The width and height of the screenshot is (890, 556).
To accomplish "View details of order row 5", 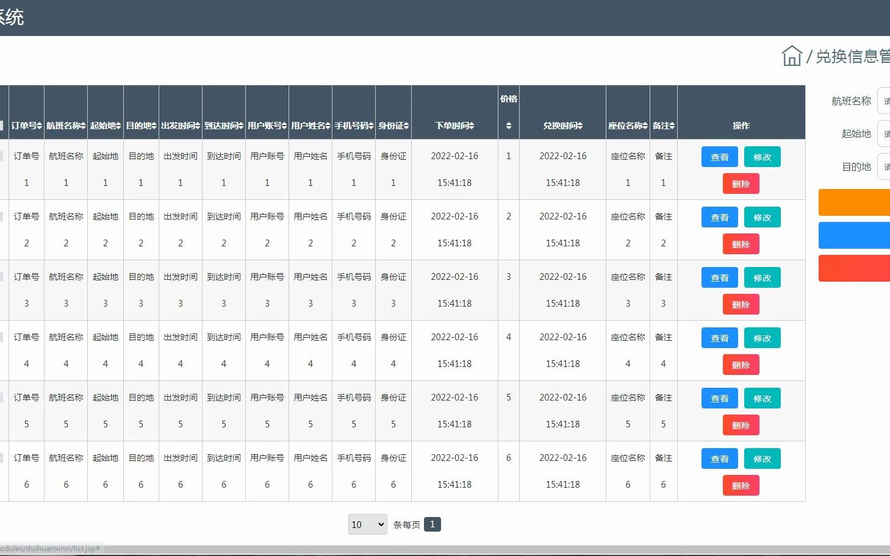I will point(720,398).
